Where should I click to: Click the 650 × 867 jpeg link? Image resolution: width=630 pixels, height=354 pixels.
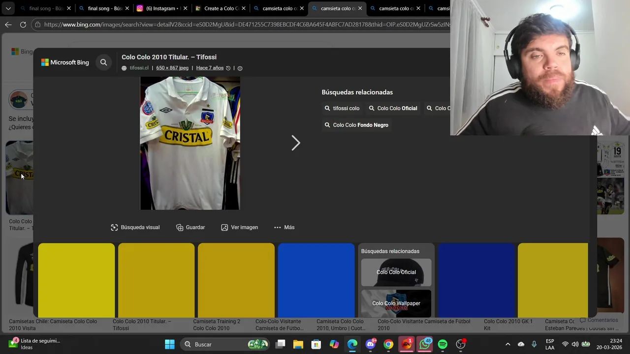[x=172, y=68]
